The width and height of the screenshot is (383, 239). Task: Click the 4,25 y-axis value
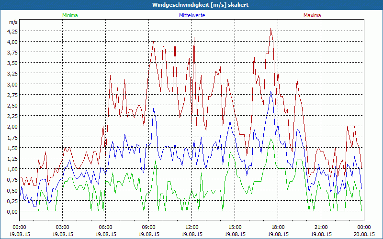(x=12, y=31)
